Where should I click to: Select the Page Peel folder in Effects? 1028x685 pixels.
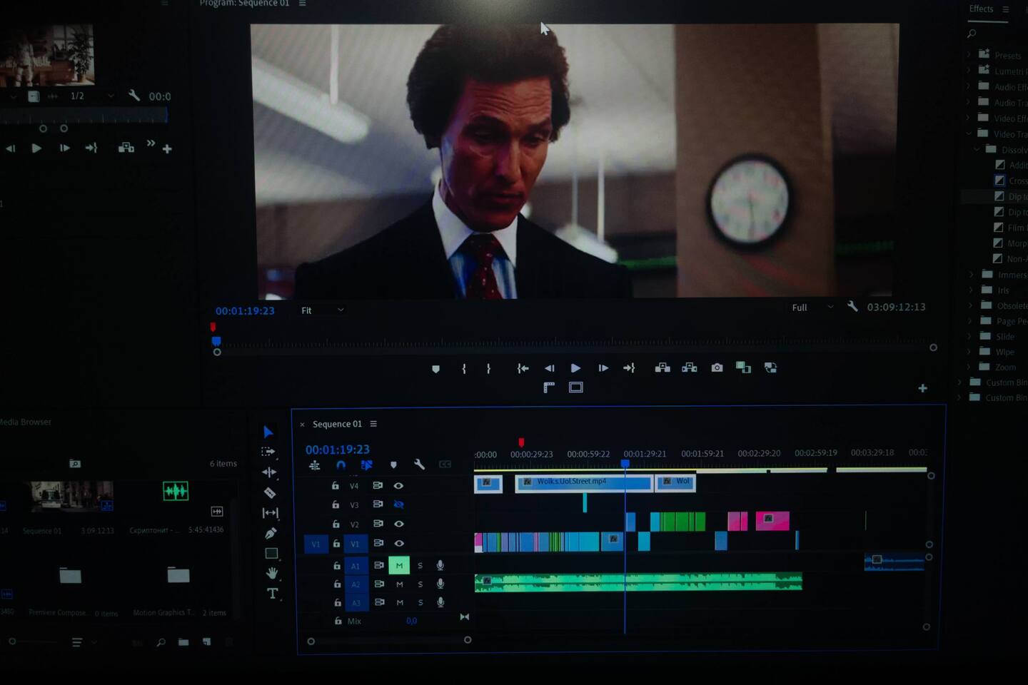[1012, 321]
